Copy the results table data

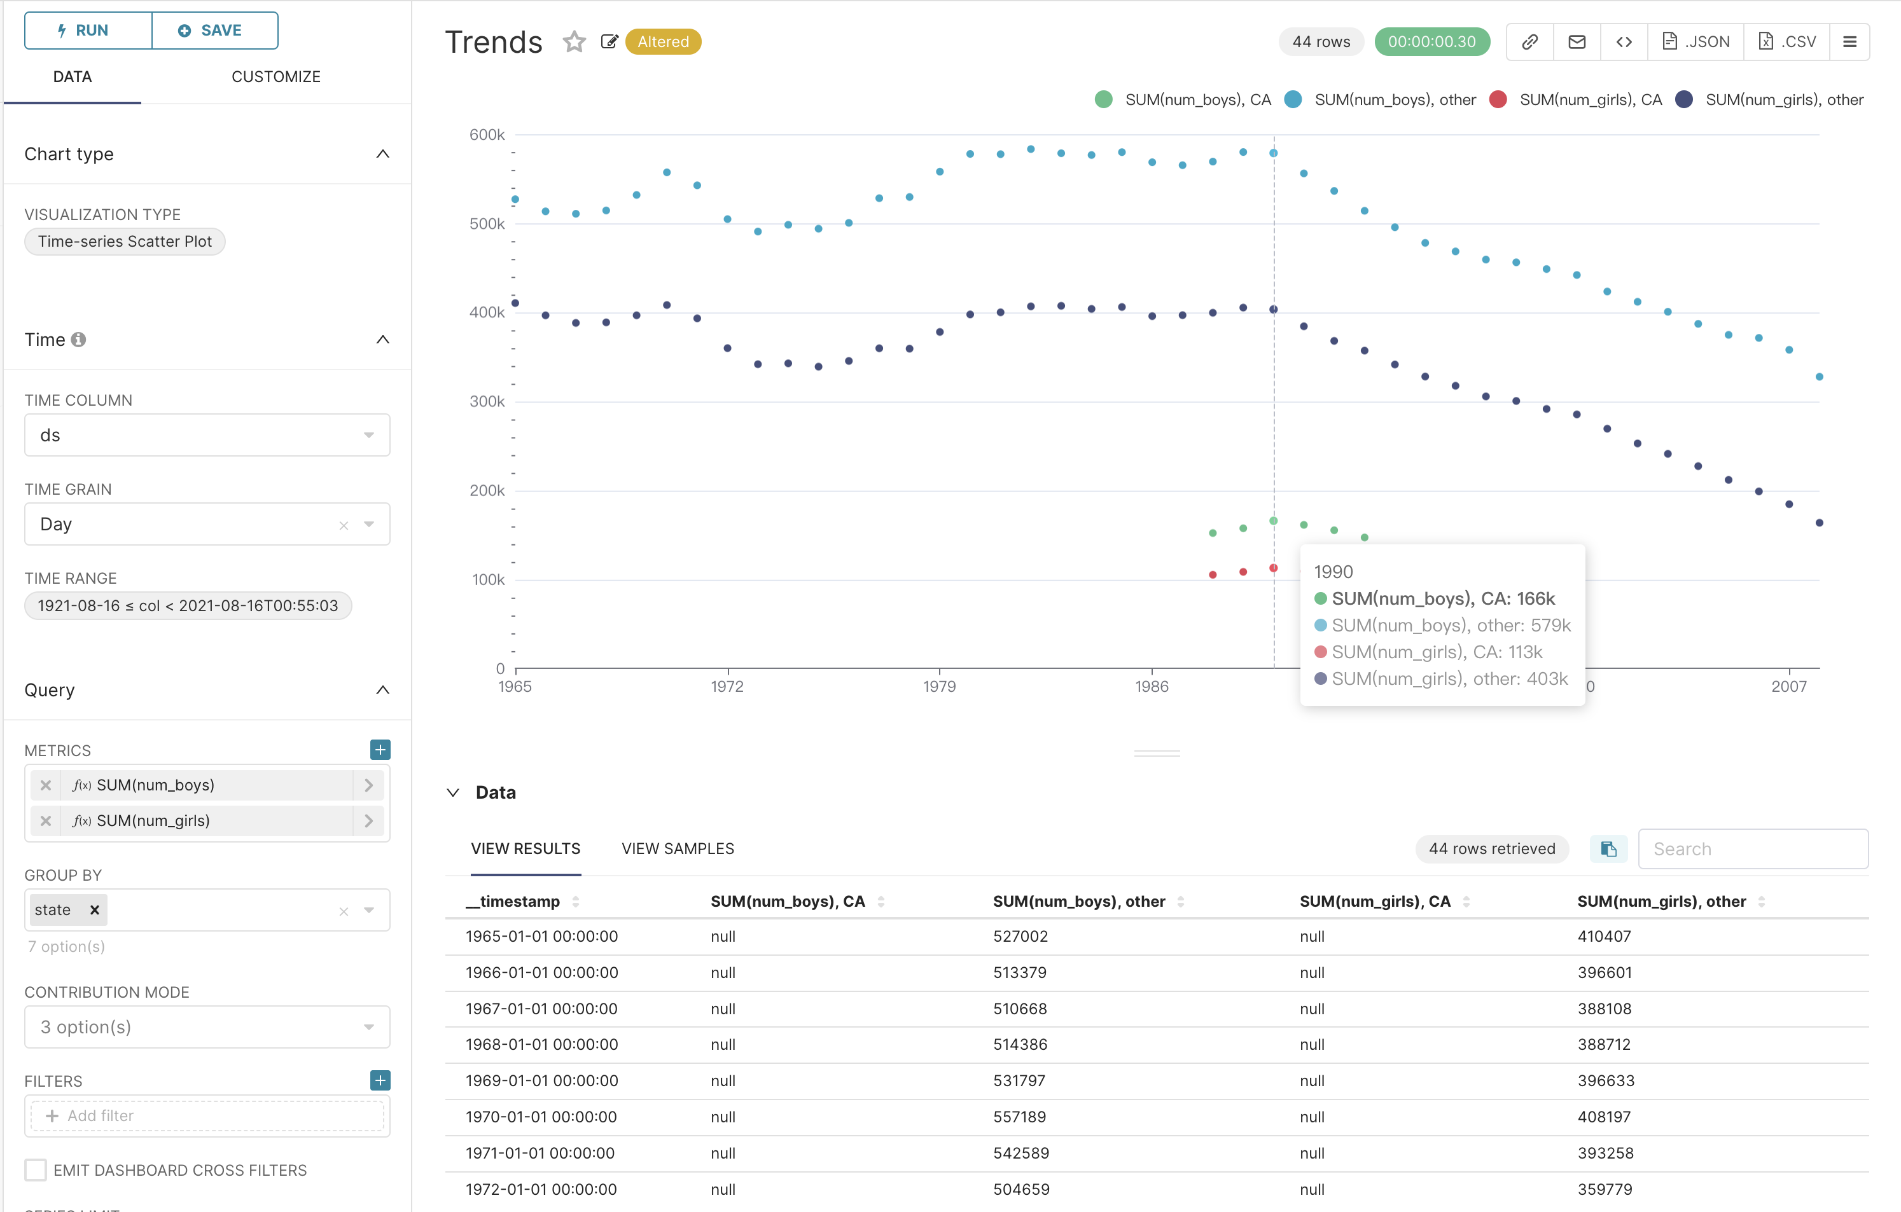[x=1608, y=849]
